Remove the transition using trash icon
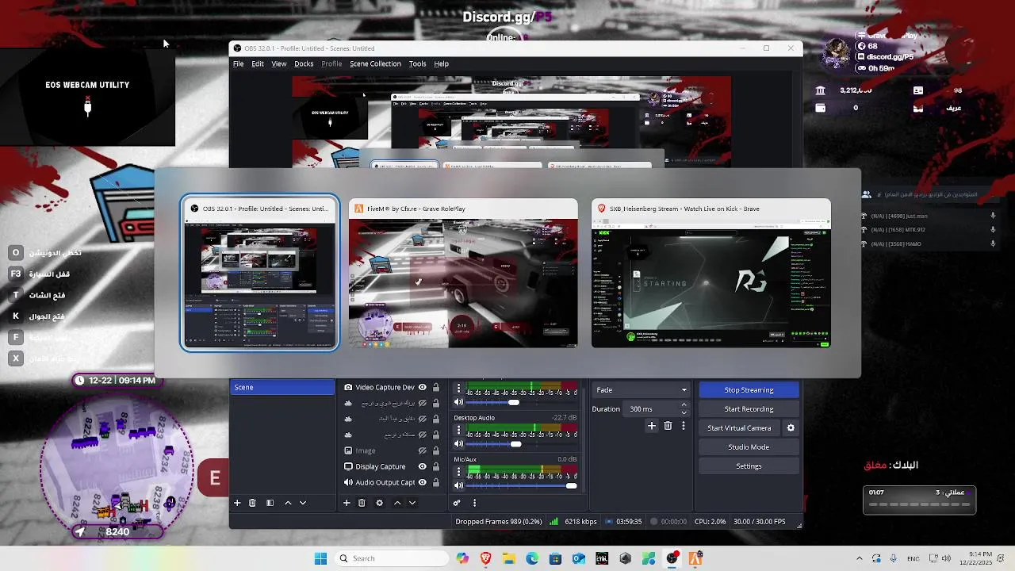Screen dimensions: 1015x571 tap(668, 426)
